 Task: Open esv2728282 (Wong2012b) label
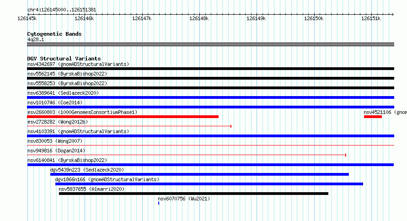[58, 122]
